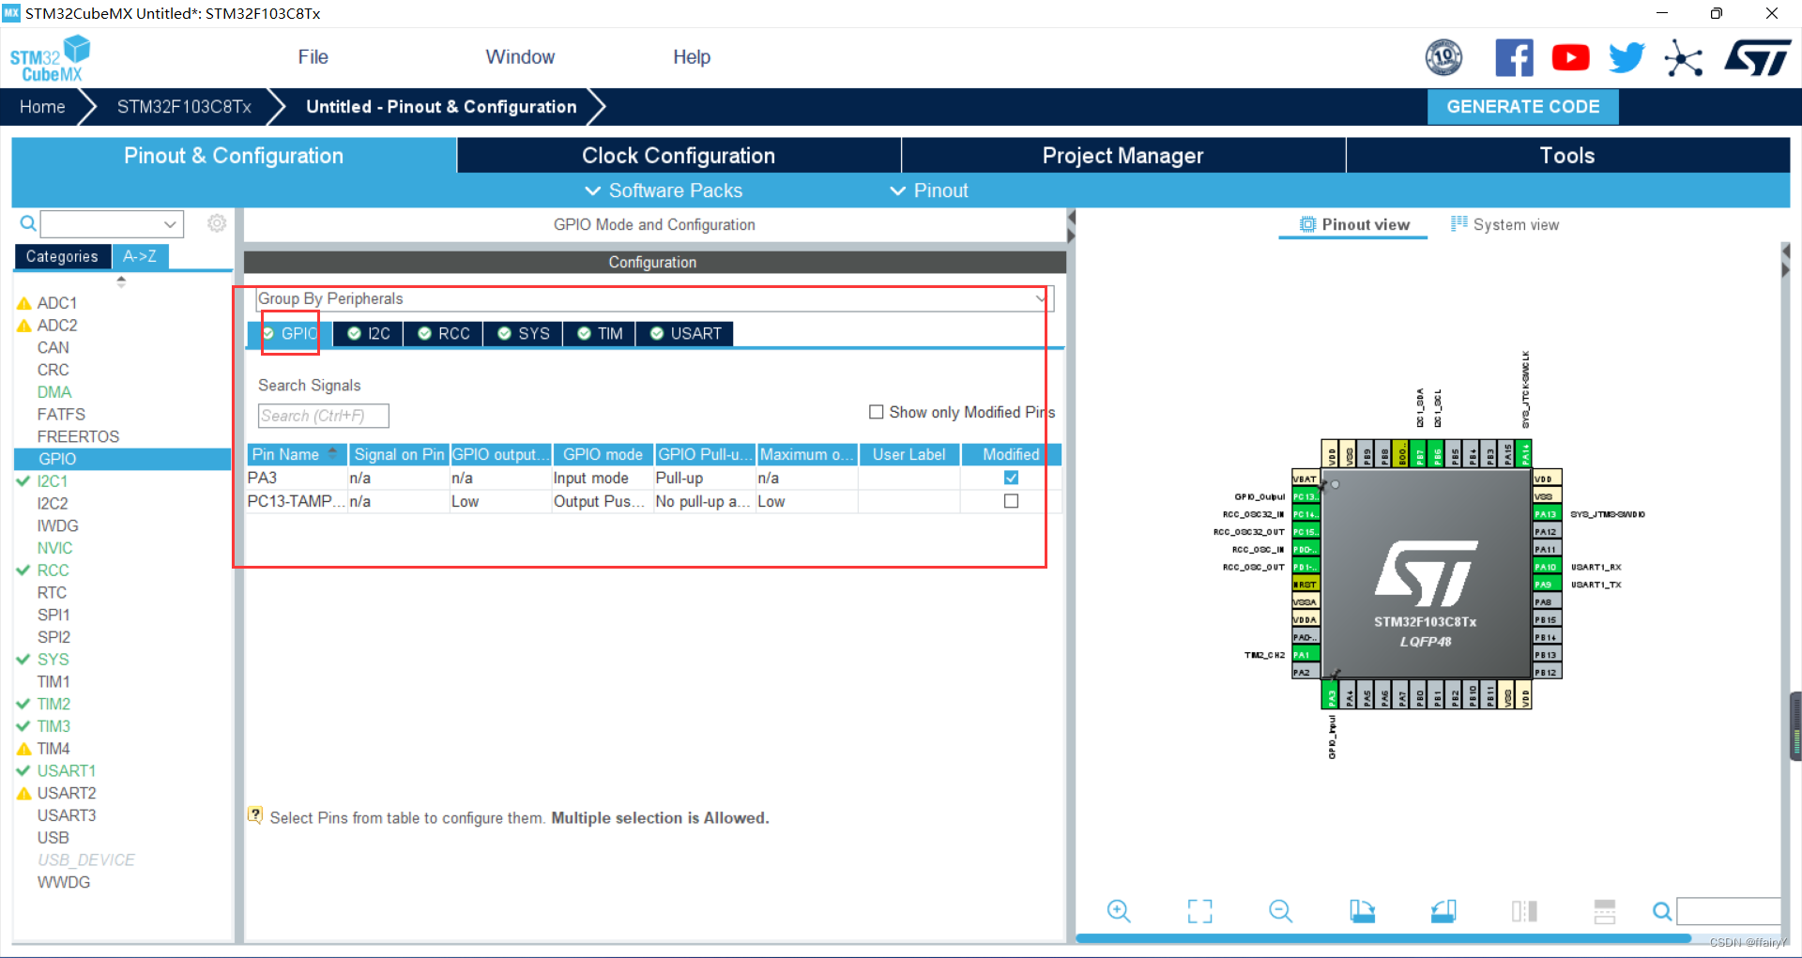Open the Window menu

[x=520, y=57]
